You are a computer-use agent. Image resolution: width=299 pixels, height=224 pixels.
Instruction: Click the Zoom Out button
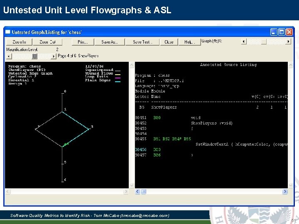click(x=47, y=42)
